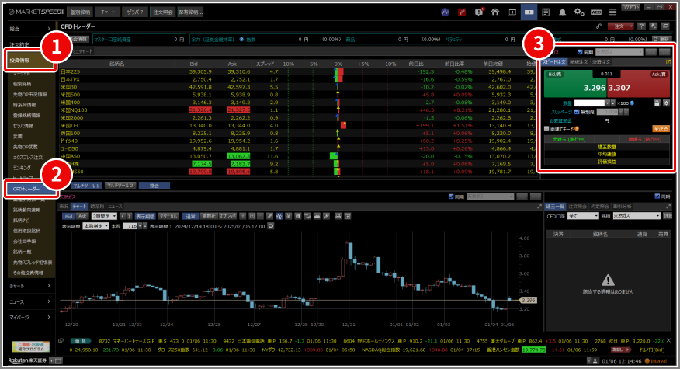Open the hamburger menu icon
The height and width of the screenshot is (369, 680).
click(x=612, y=12)
